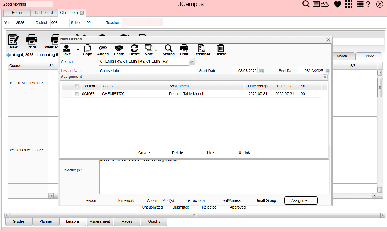387x232 pixels.
Task: Open the messages chat icon
Action: point(316,4)
